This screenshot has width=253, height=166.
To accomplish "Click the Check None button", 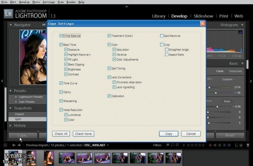I will pos(83,134).
